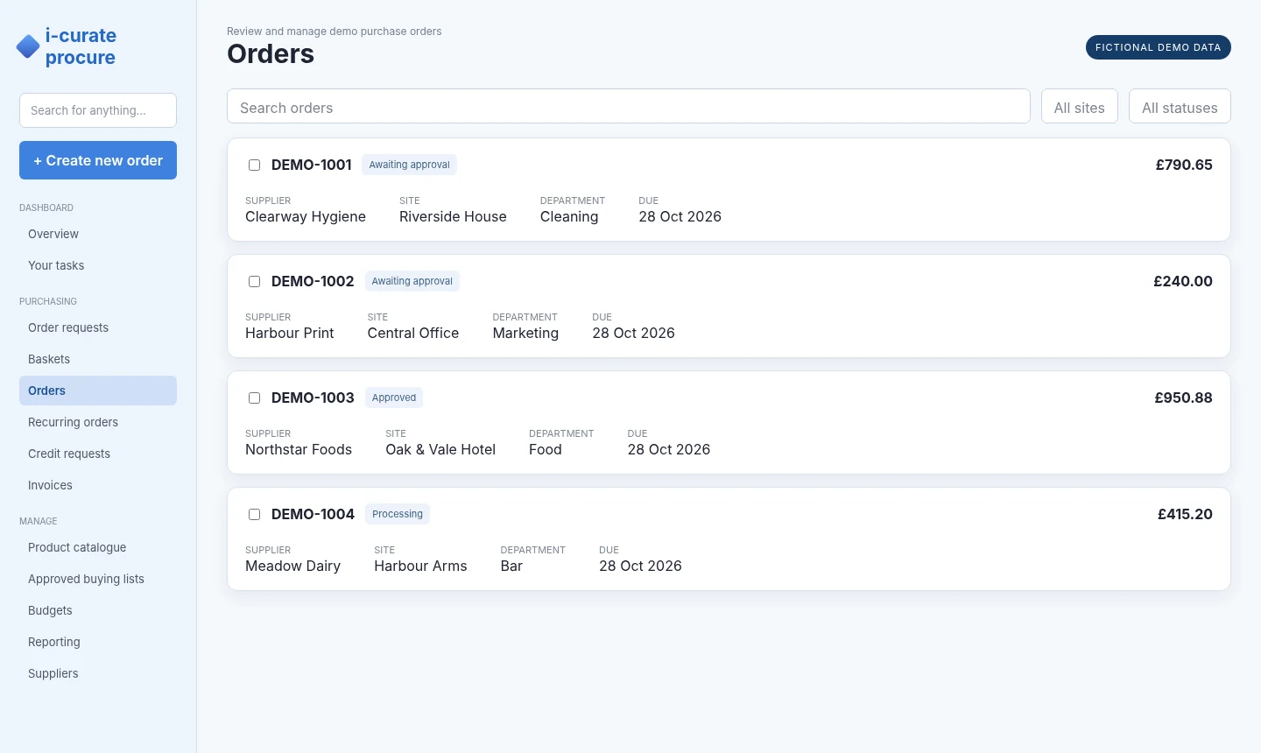The height and width of the screenshot is (753, 1261).
Task: Go to Credit requests
Action: click(98, 454)
